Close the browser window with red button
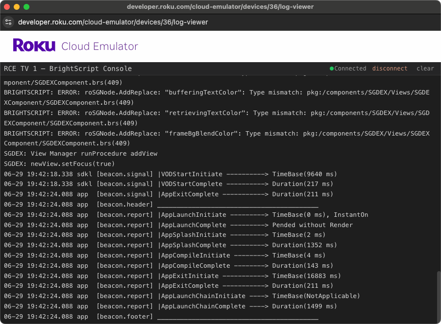The width and height of the screenshot is (441, 324). [7, 7]
